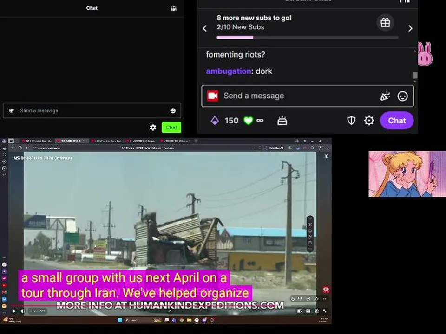Image resolution: width=446 pixels, height=334 pixels.
Task: Open Windows Start button on taskbar
Action: [x=120, y=320]
